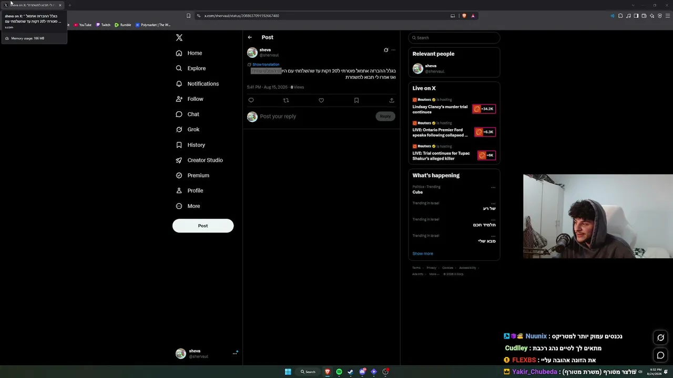Viewport: 673px width, 378px height.
Task: Open the Follow page in the sidebar
Action: (x=189, y=99)
